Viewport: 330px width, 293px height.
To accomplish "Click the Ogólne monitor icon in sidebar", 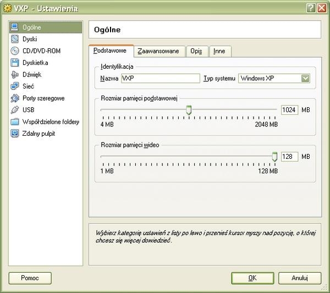I will point(14,27).
